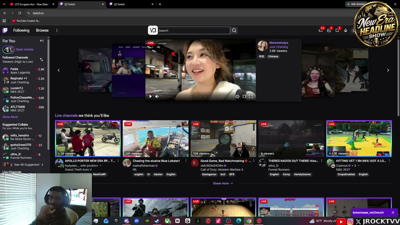Image resolution: width=400 pixels, height=225 pixels.
Task: Open options for Good Game, Bad Matchmaking card
Action: (254, 161)
